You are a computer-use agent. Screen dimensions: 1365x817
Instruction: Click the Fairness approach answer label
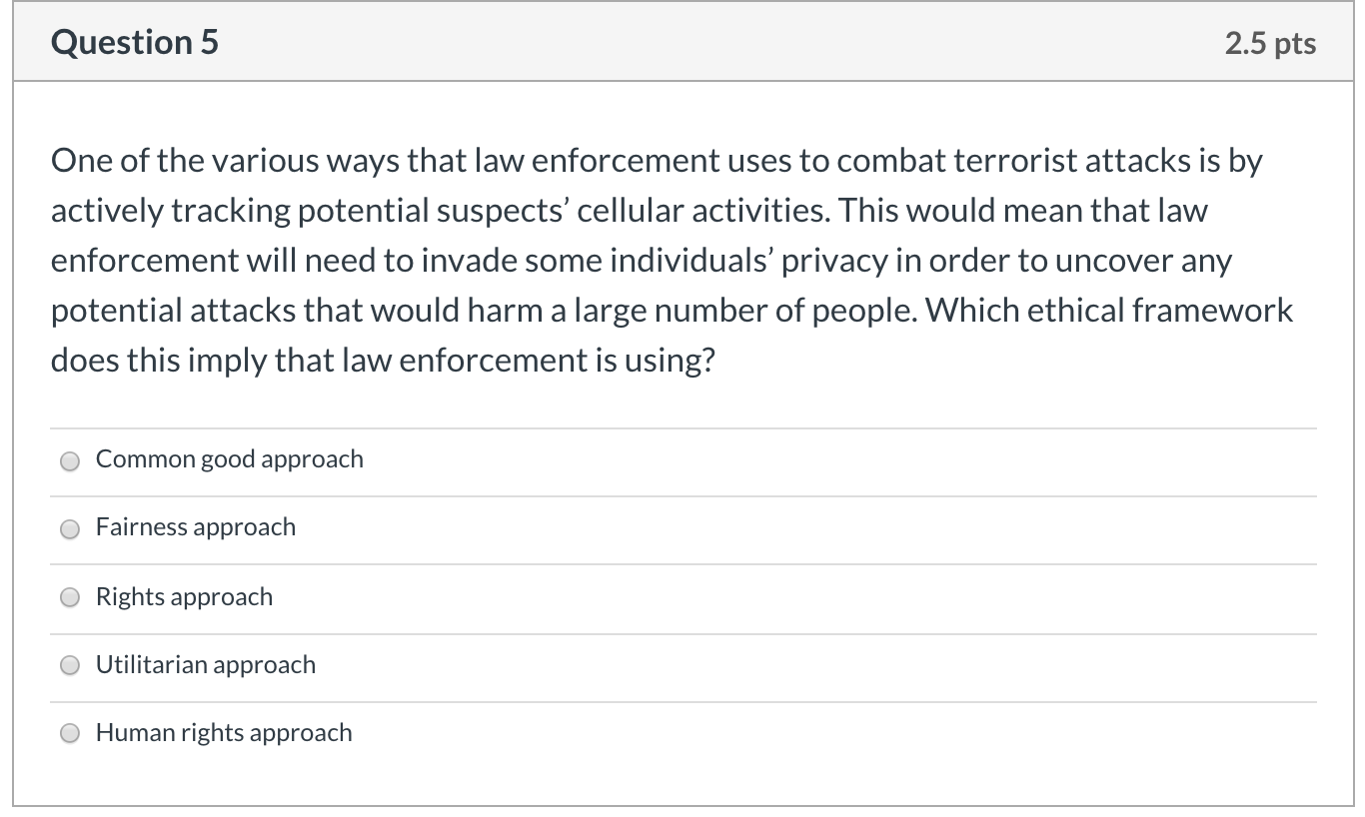pos(196,527)
